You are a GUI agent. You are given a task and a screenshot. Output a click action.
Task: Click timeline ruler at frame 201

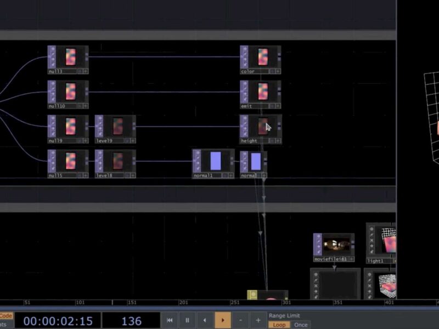pos(184,303)
